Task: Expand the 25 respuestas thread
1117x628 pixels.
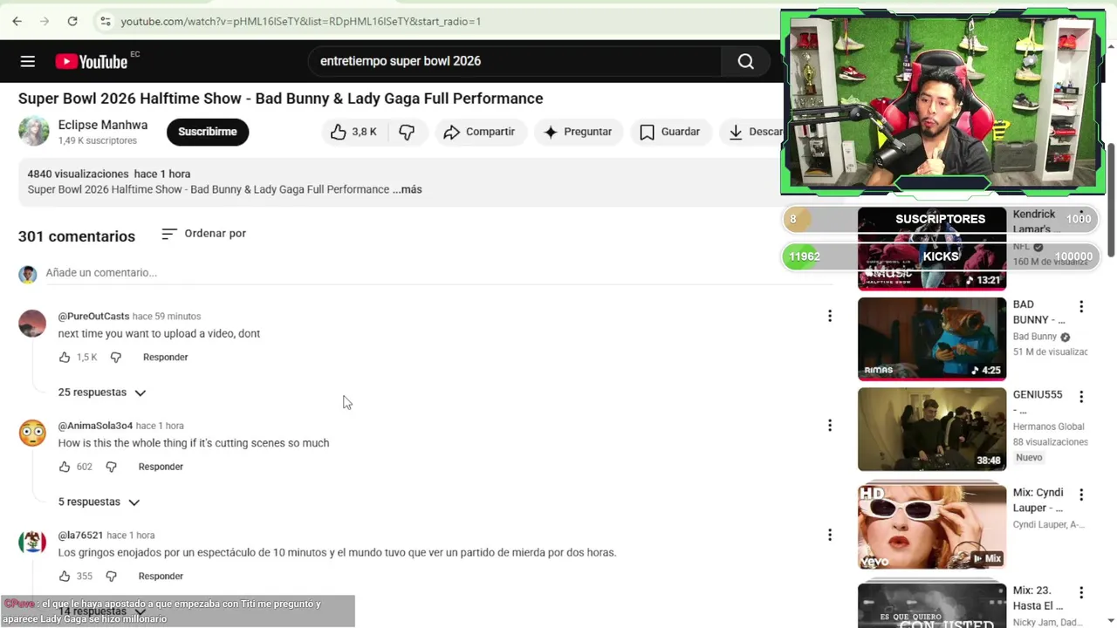Action: (102, 392)
